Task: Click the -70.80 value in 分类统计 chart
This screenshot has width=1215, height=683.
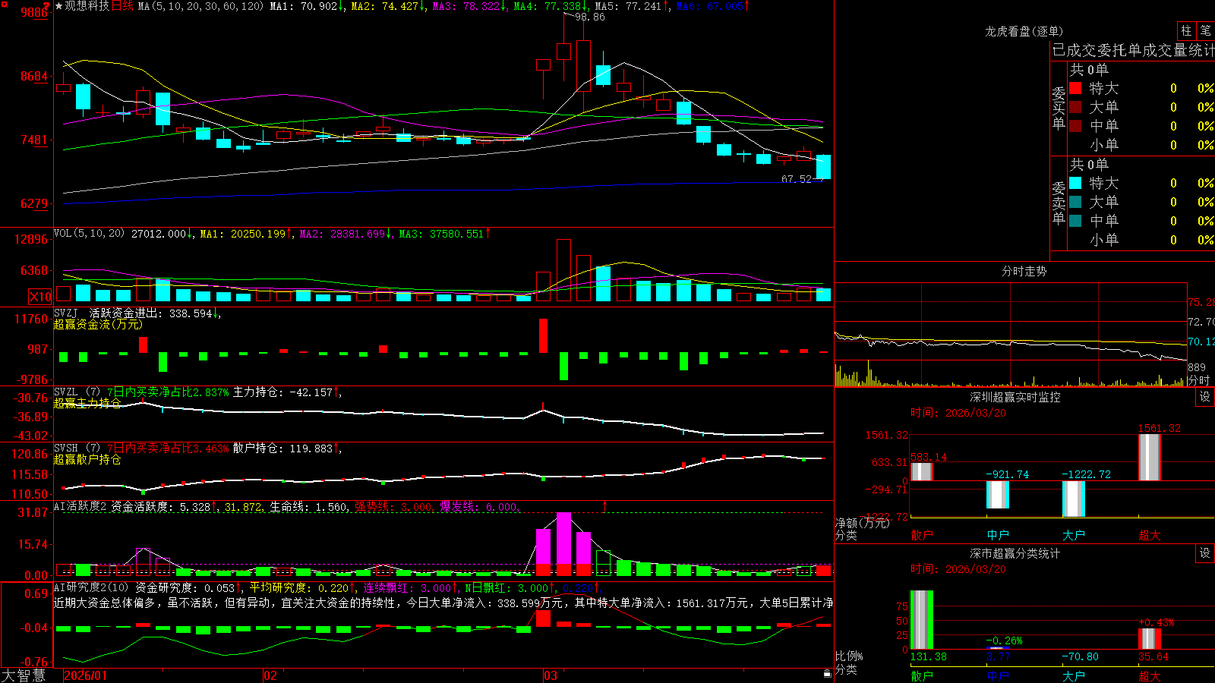Action: [x=1080, y=656]
